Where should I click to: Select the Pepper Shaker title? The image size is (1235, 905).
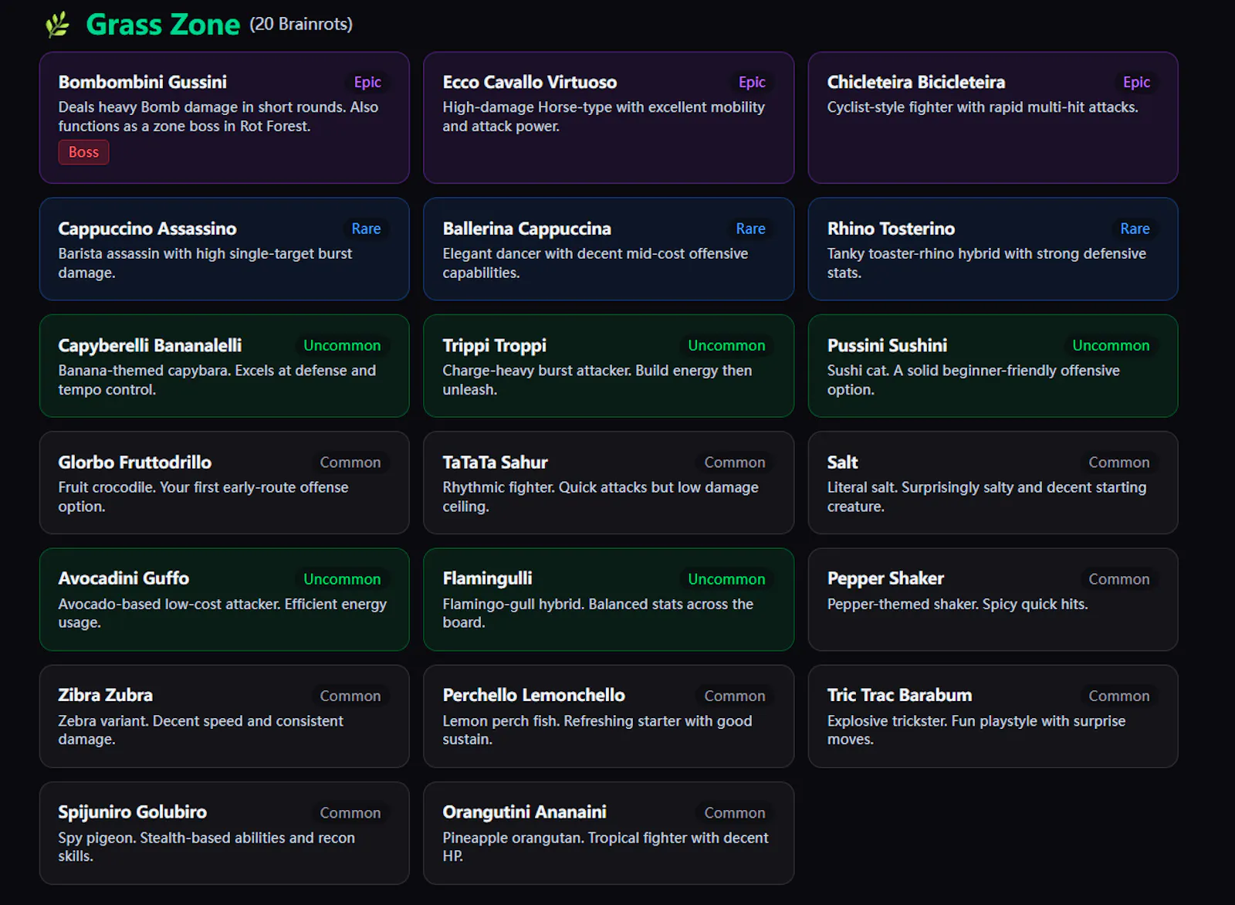click(885, 578)
